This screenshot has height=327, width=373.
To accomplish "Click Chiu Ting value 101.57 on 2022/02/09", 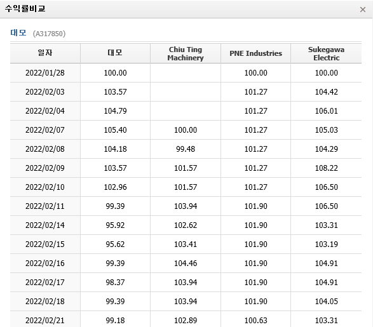I will tap(186, 168).
